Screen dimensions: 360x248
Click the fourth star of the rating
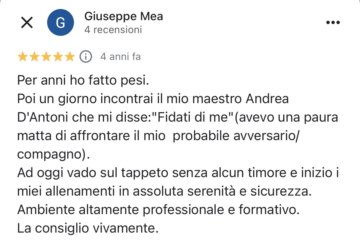[58, 57]
